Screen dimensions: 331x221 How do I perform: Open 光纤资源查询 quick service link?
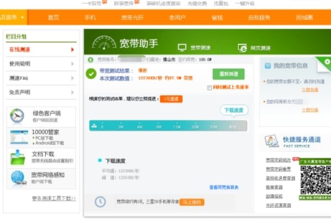click(x=278, y=206)
